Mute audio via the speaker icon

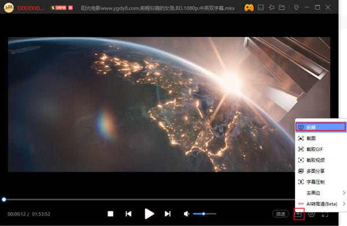(x=187, y=214)
